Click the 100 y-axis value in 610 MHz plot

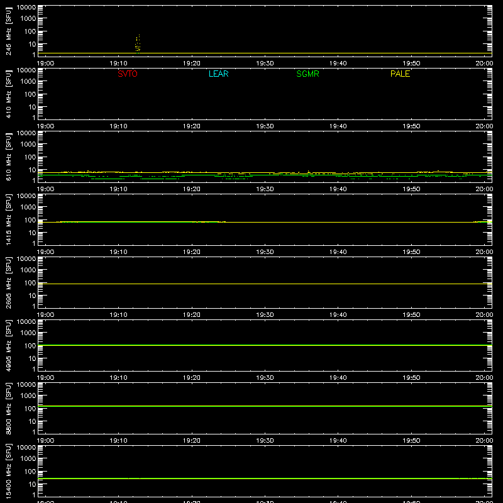(x=30, y=157)
